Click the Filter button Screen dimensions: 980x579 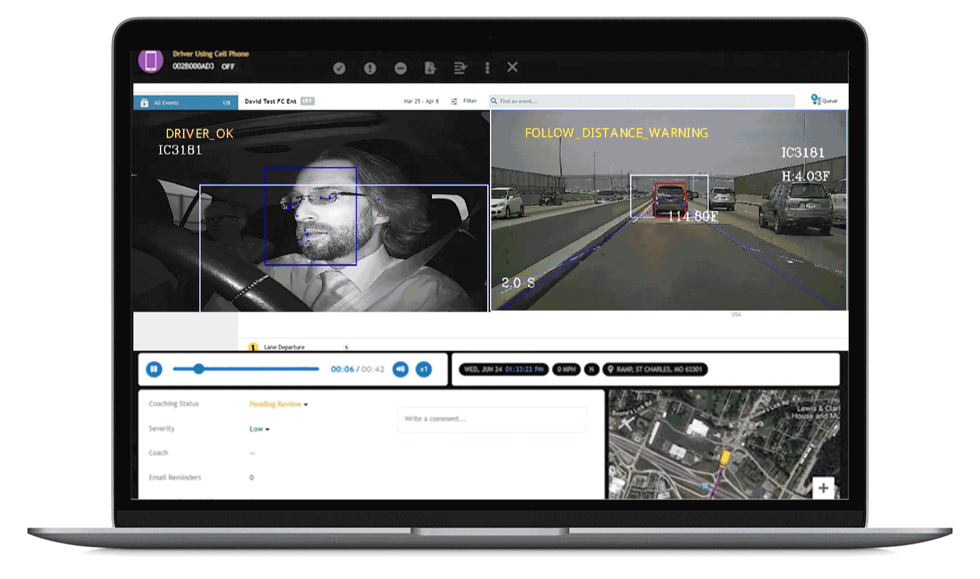[464, 101]
